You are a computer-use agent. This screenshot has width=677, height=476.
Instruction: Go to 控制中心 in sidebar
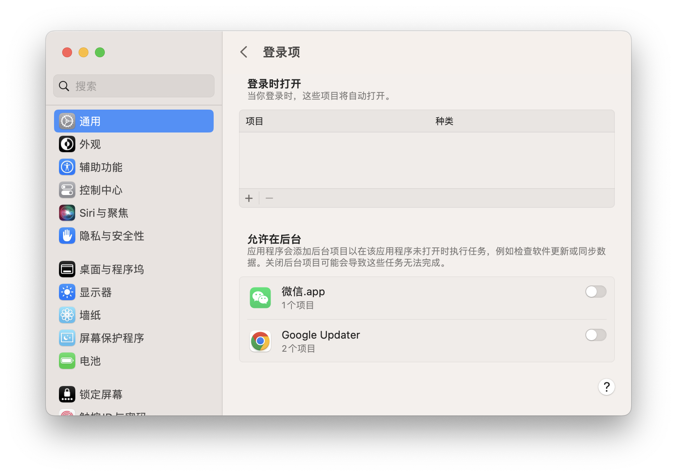point(101,190)
